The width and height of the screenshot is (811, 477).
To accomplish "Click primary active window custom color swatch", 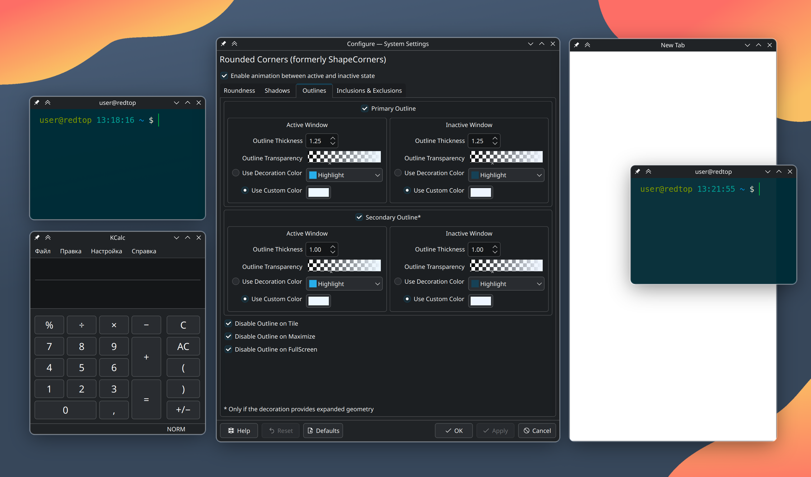I will coord(318,192).
